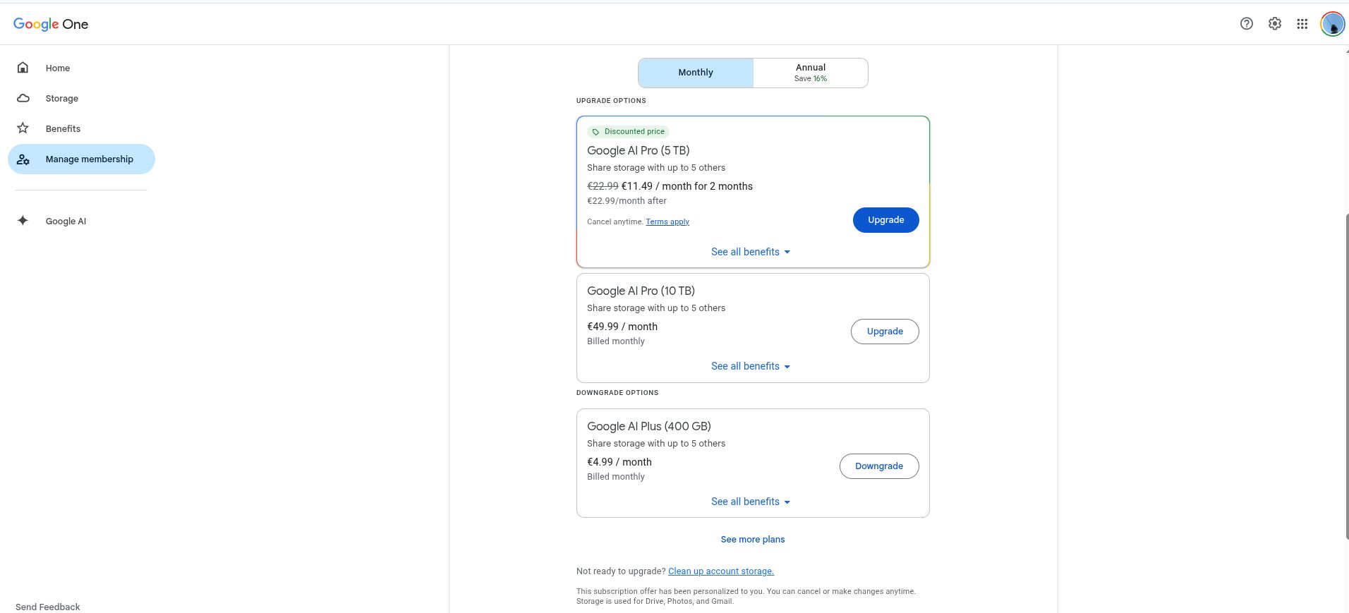Downgrade to Google AI Plus 400 GB
The height and width of the screenshot is (613, 1349).
(879, 466)
